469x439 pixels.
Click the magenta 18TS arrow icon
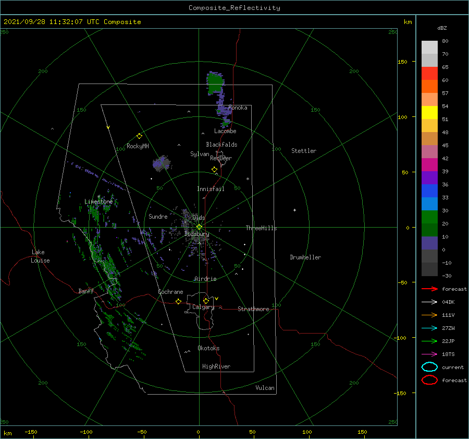(x=429, y=354)
